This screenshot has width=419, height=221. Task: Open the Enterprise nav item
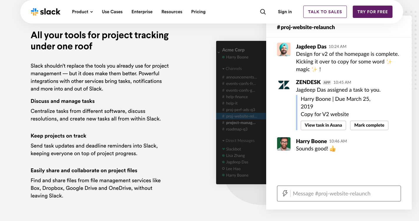tap(142, 12)
